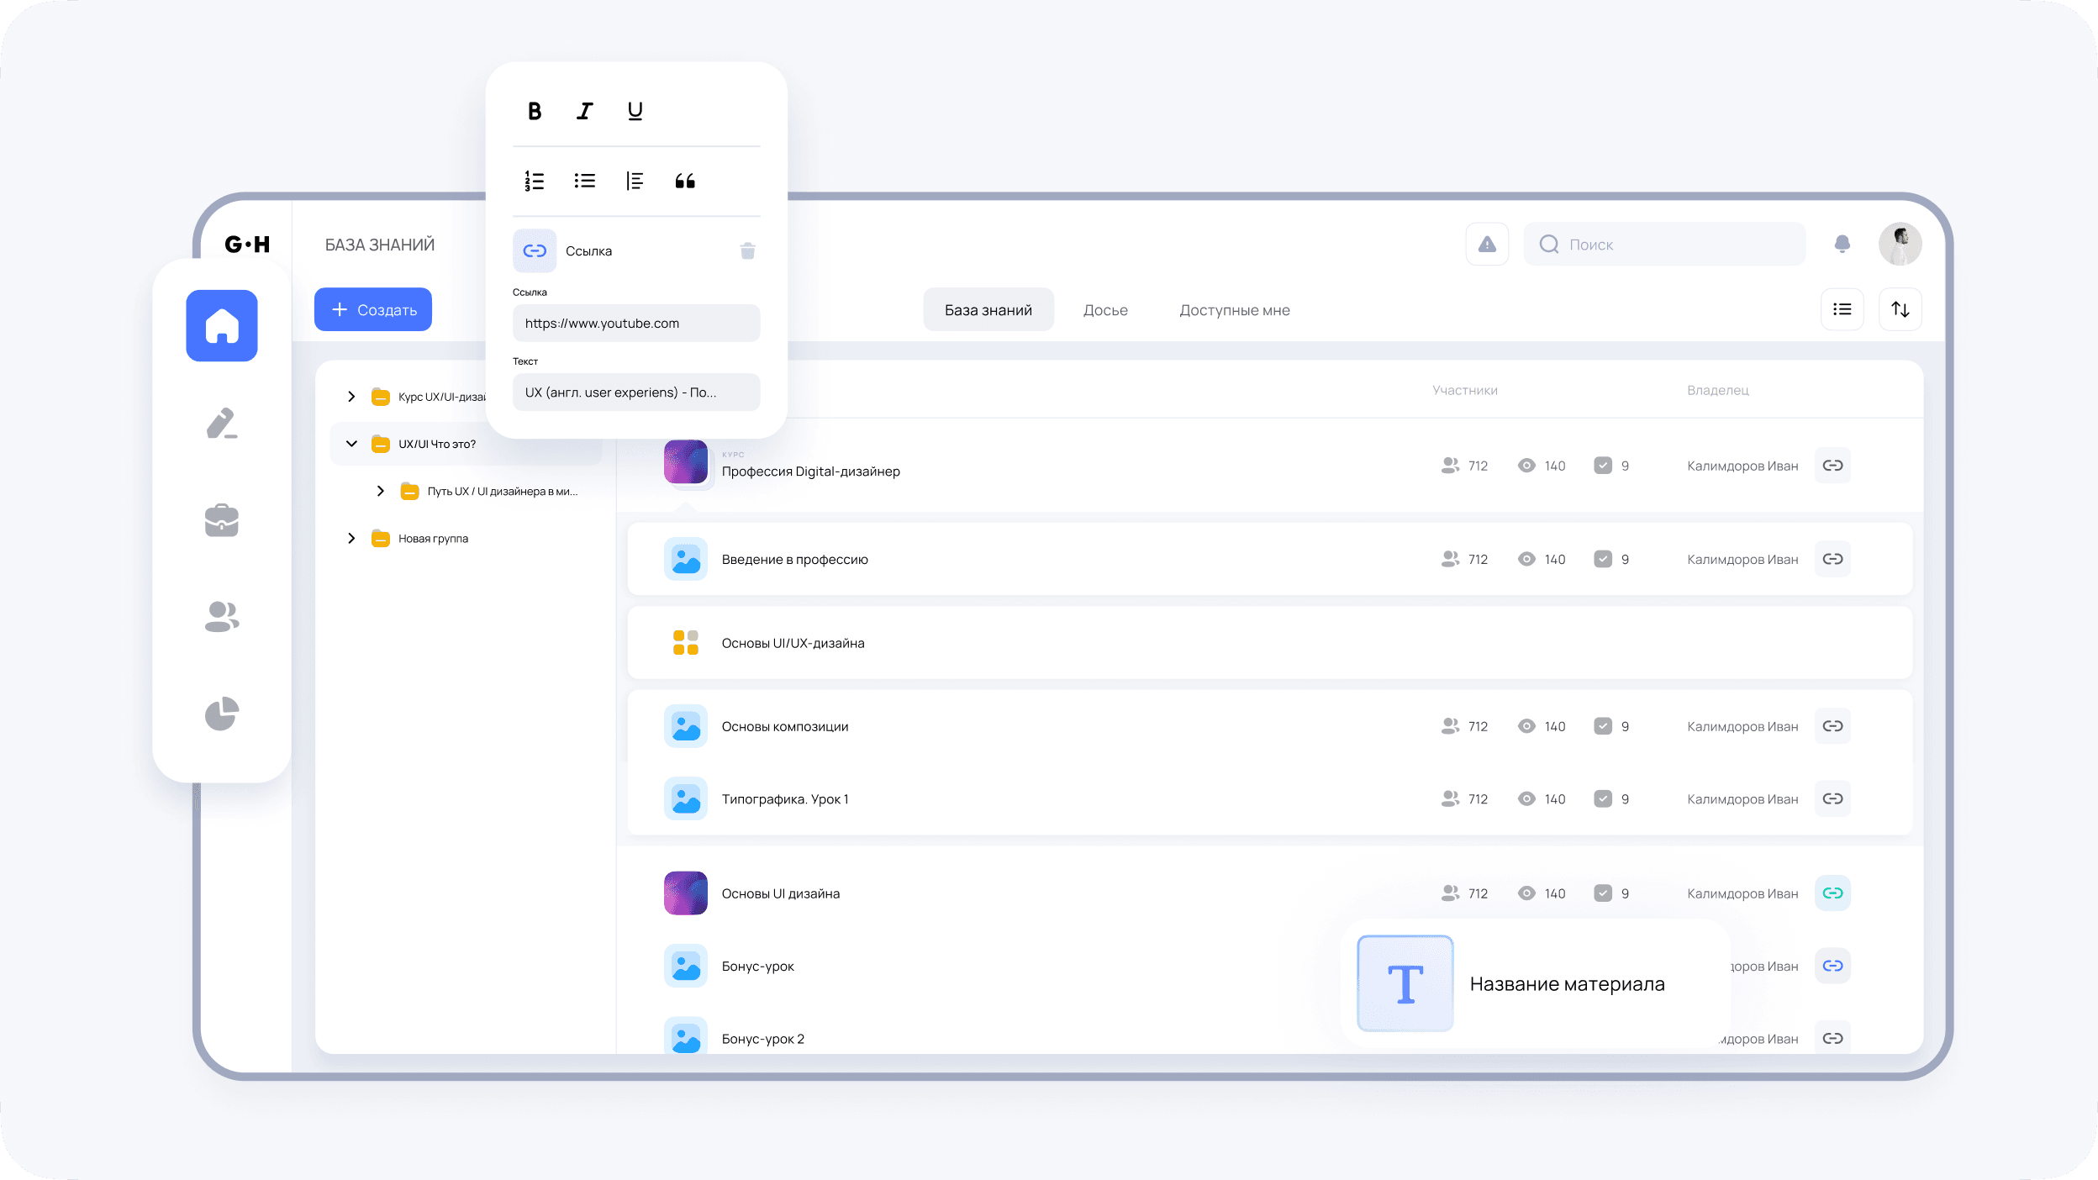This screenshot has height=1180, width=2098.
Task: Insert a numbered list
Action: pos(535,181)
